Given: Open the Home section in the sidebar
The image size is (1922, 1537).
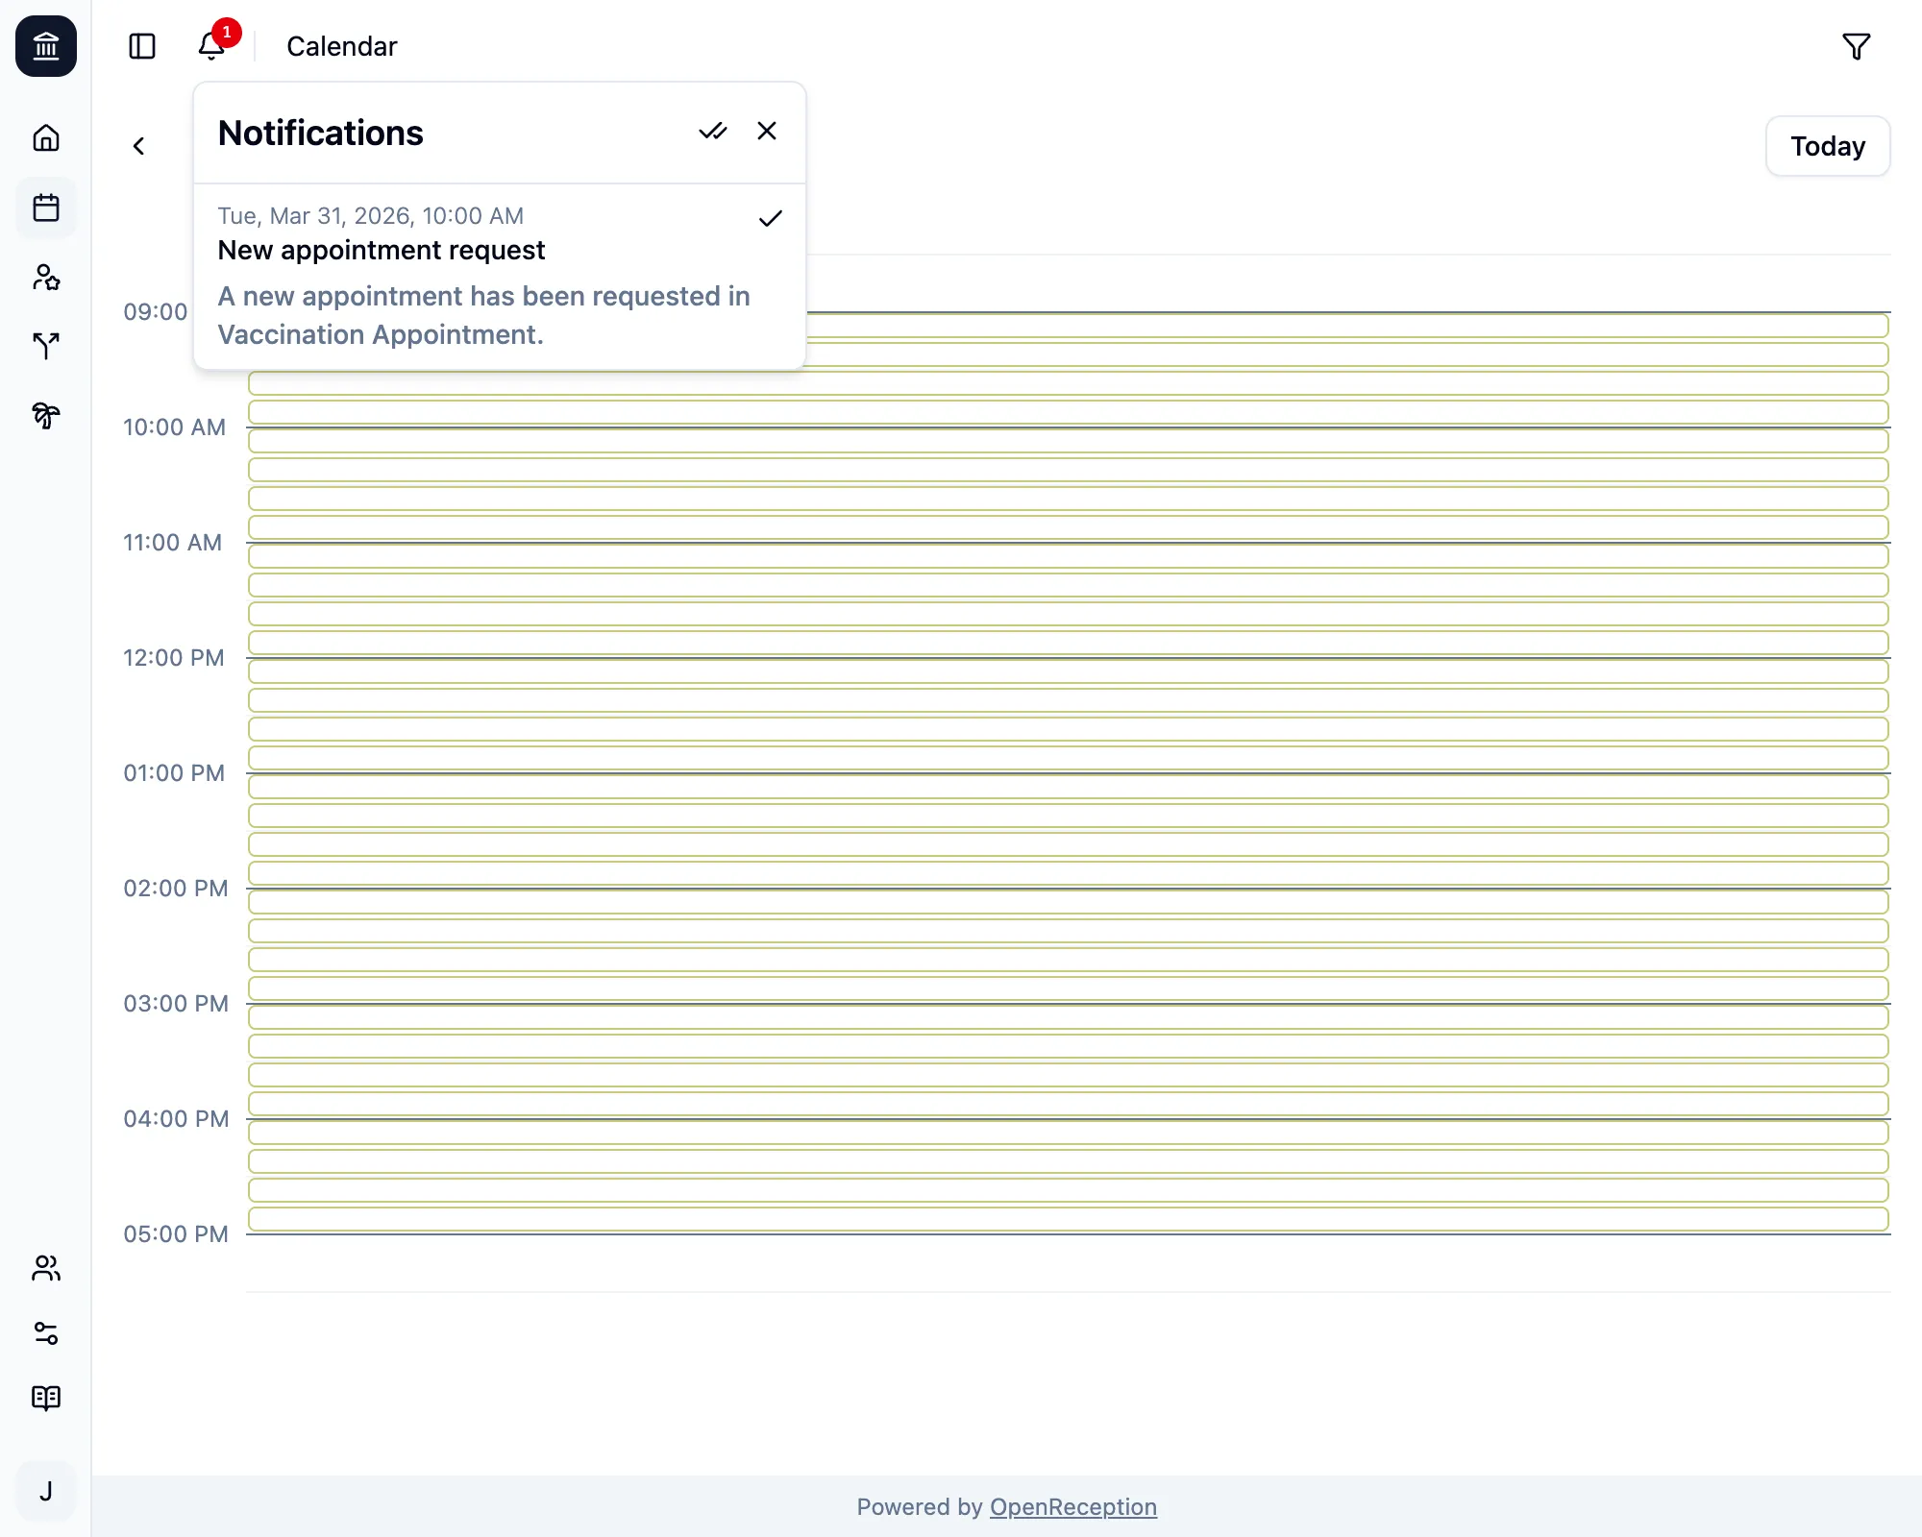Looking at the screenshot, I should tap(45, 137).
